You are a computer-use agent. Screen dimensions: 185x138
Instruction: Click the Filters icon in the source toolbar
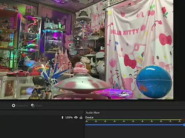tap(33, 105)
